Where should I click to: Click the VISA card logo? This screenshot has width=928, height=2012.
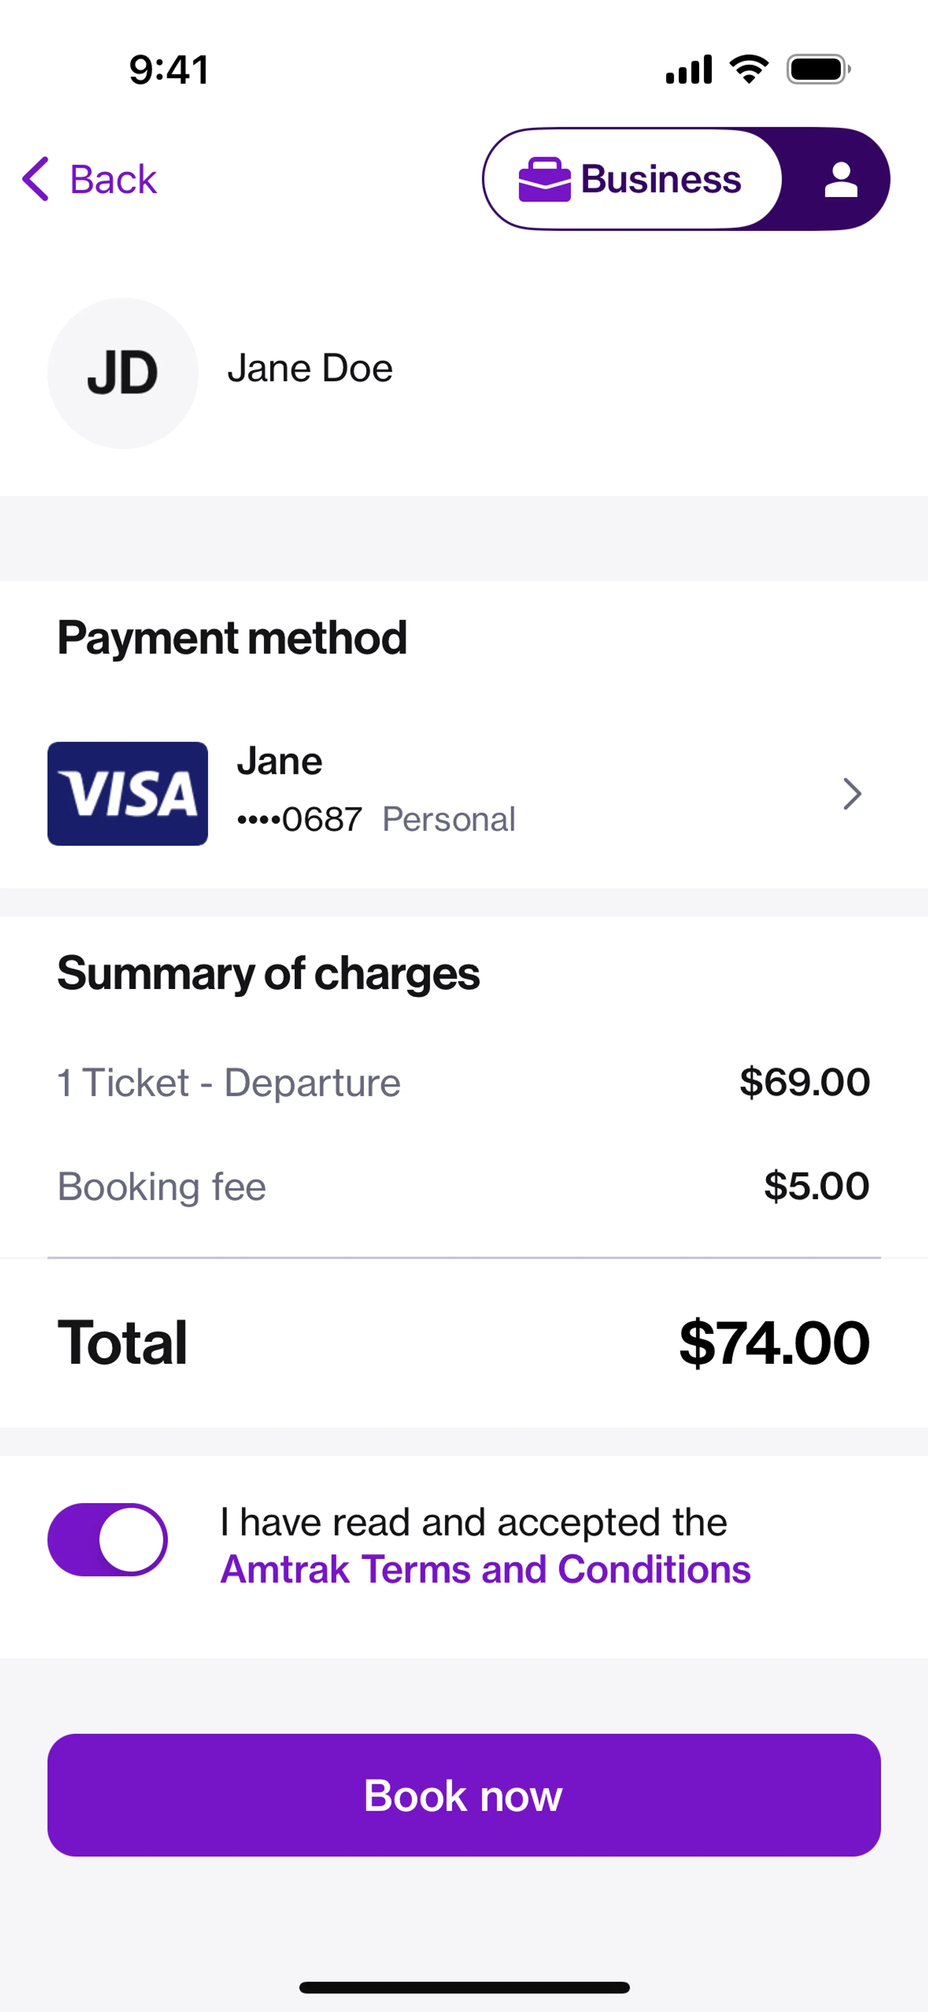tap(127, 794)
